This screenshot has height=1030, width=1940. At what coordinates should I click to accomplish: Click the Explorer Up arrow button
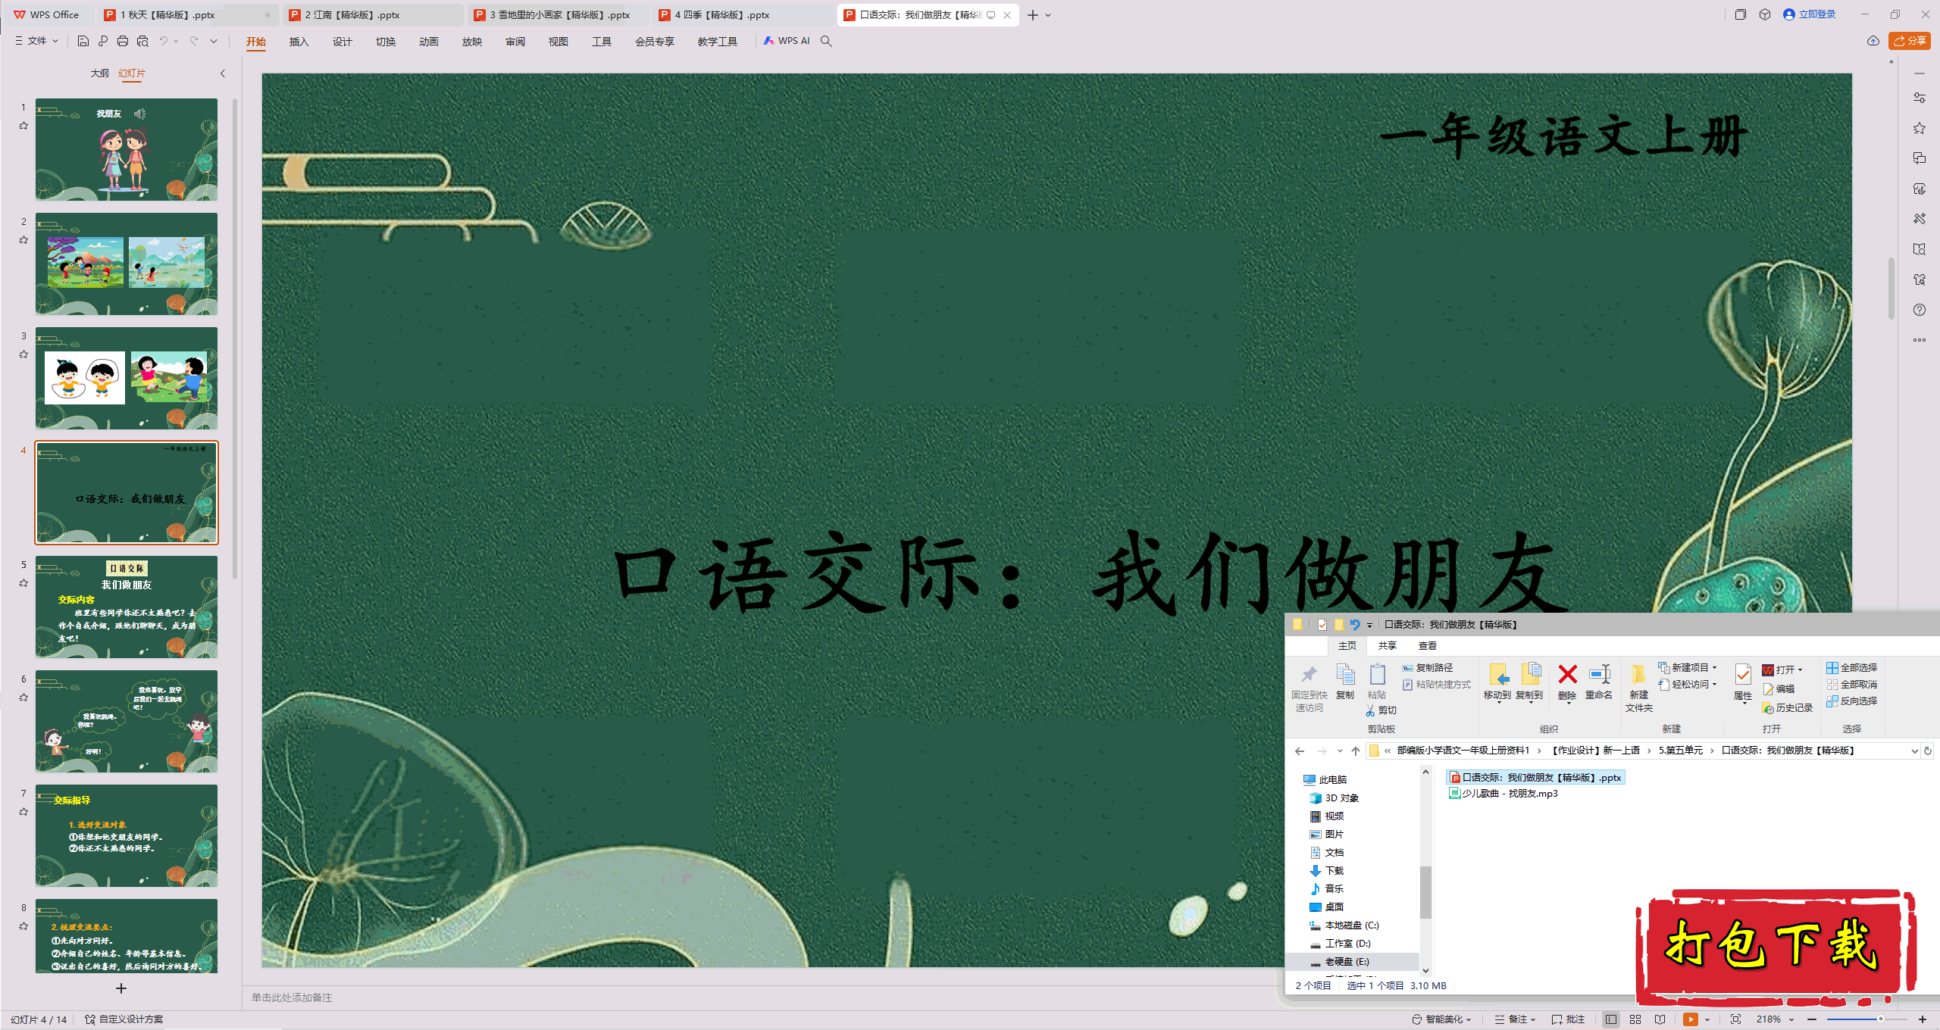point(1356,751)
